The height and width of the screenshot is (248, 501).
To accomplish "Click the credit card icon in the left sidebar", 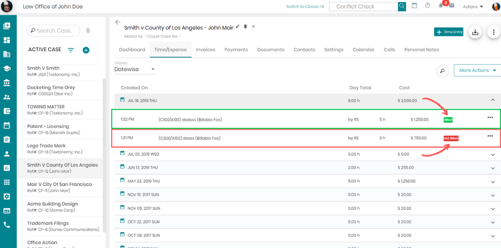I will click(x=7, y=210).
